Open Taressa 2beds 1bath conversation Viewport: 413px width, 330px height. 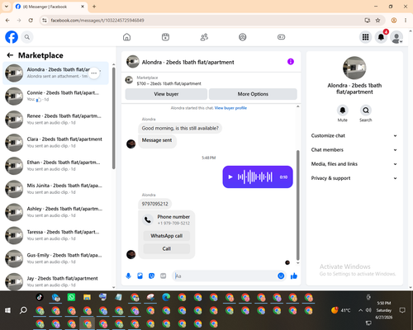point(56,235)
